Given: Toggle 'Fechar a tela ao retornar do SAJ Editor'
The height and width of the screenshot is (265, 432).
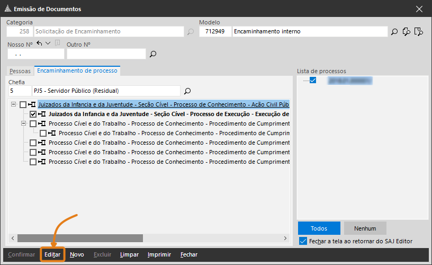Looking at the screenshot, I should [x=303, y=241].
